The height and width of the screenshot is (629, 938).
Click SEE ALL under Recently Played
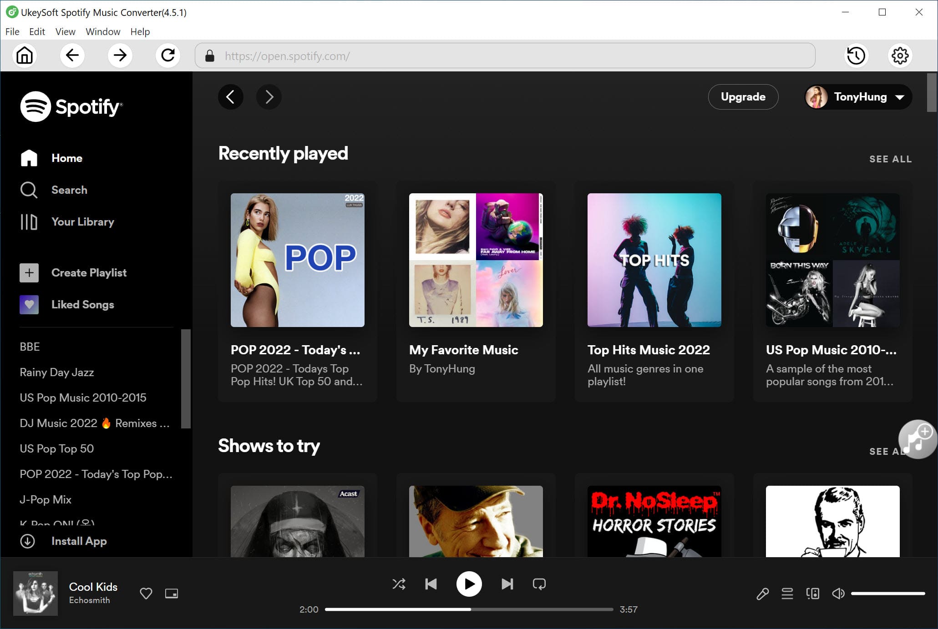click(x=891, y=159)
